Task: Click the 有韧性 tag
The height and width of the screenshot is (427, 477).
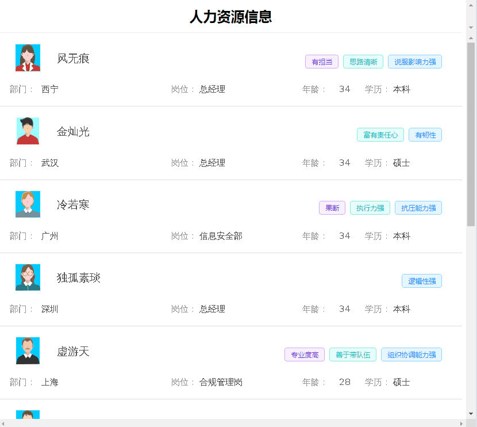Action: click(425, 135)
